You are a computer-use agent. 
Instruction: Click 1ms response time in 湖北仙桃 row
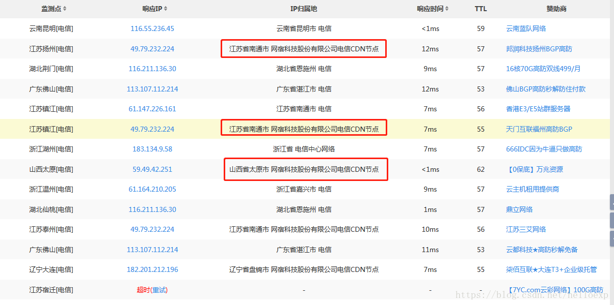pos(430,209)
